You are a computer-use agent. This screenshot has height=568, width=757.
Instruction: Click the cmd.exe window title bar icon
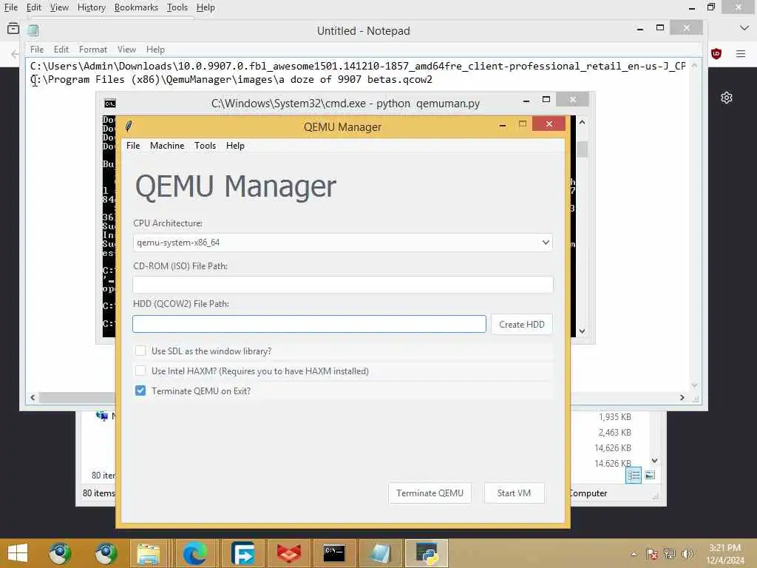pyautogui.click(x=110, y=104)
